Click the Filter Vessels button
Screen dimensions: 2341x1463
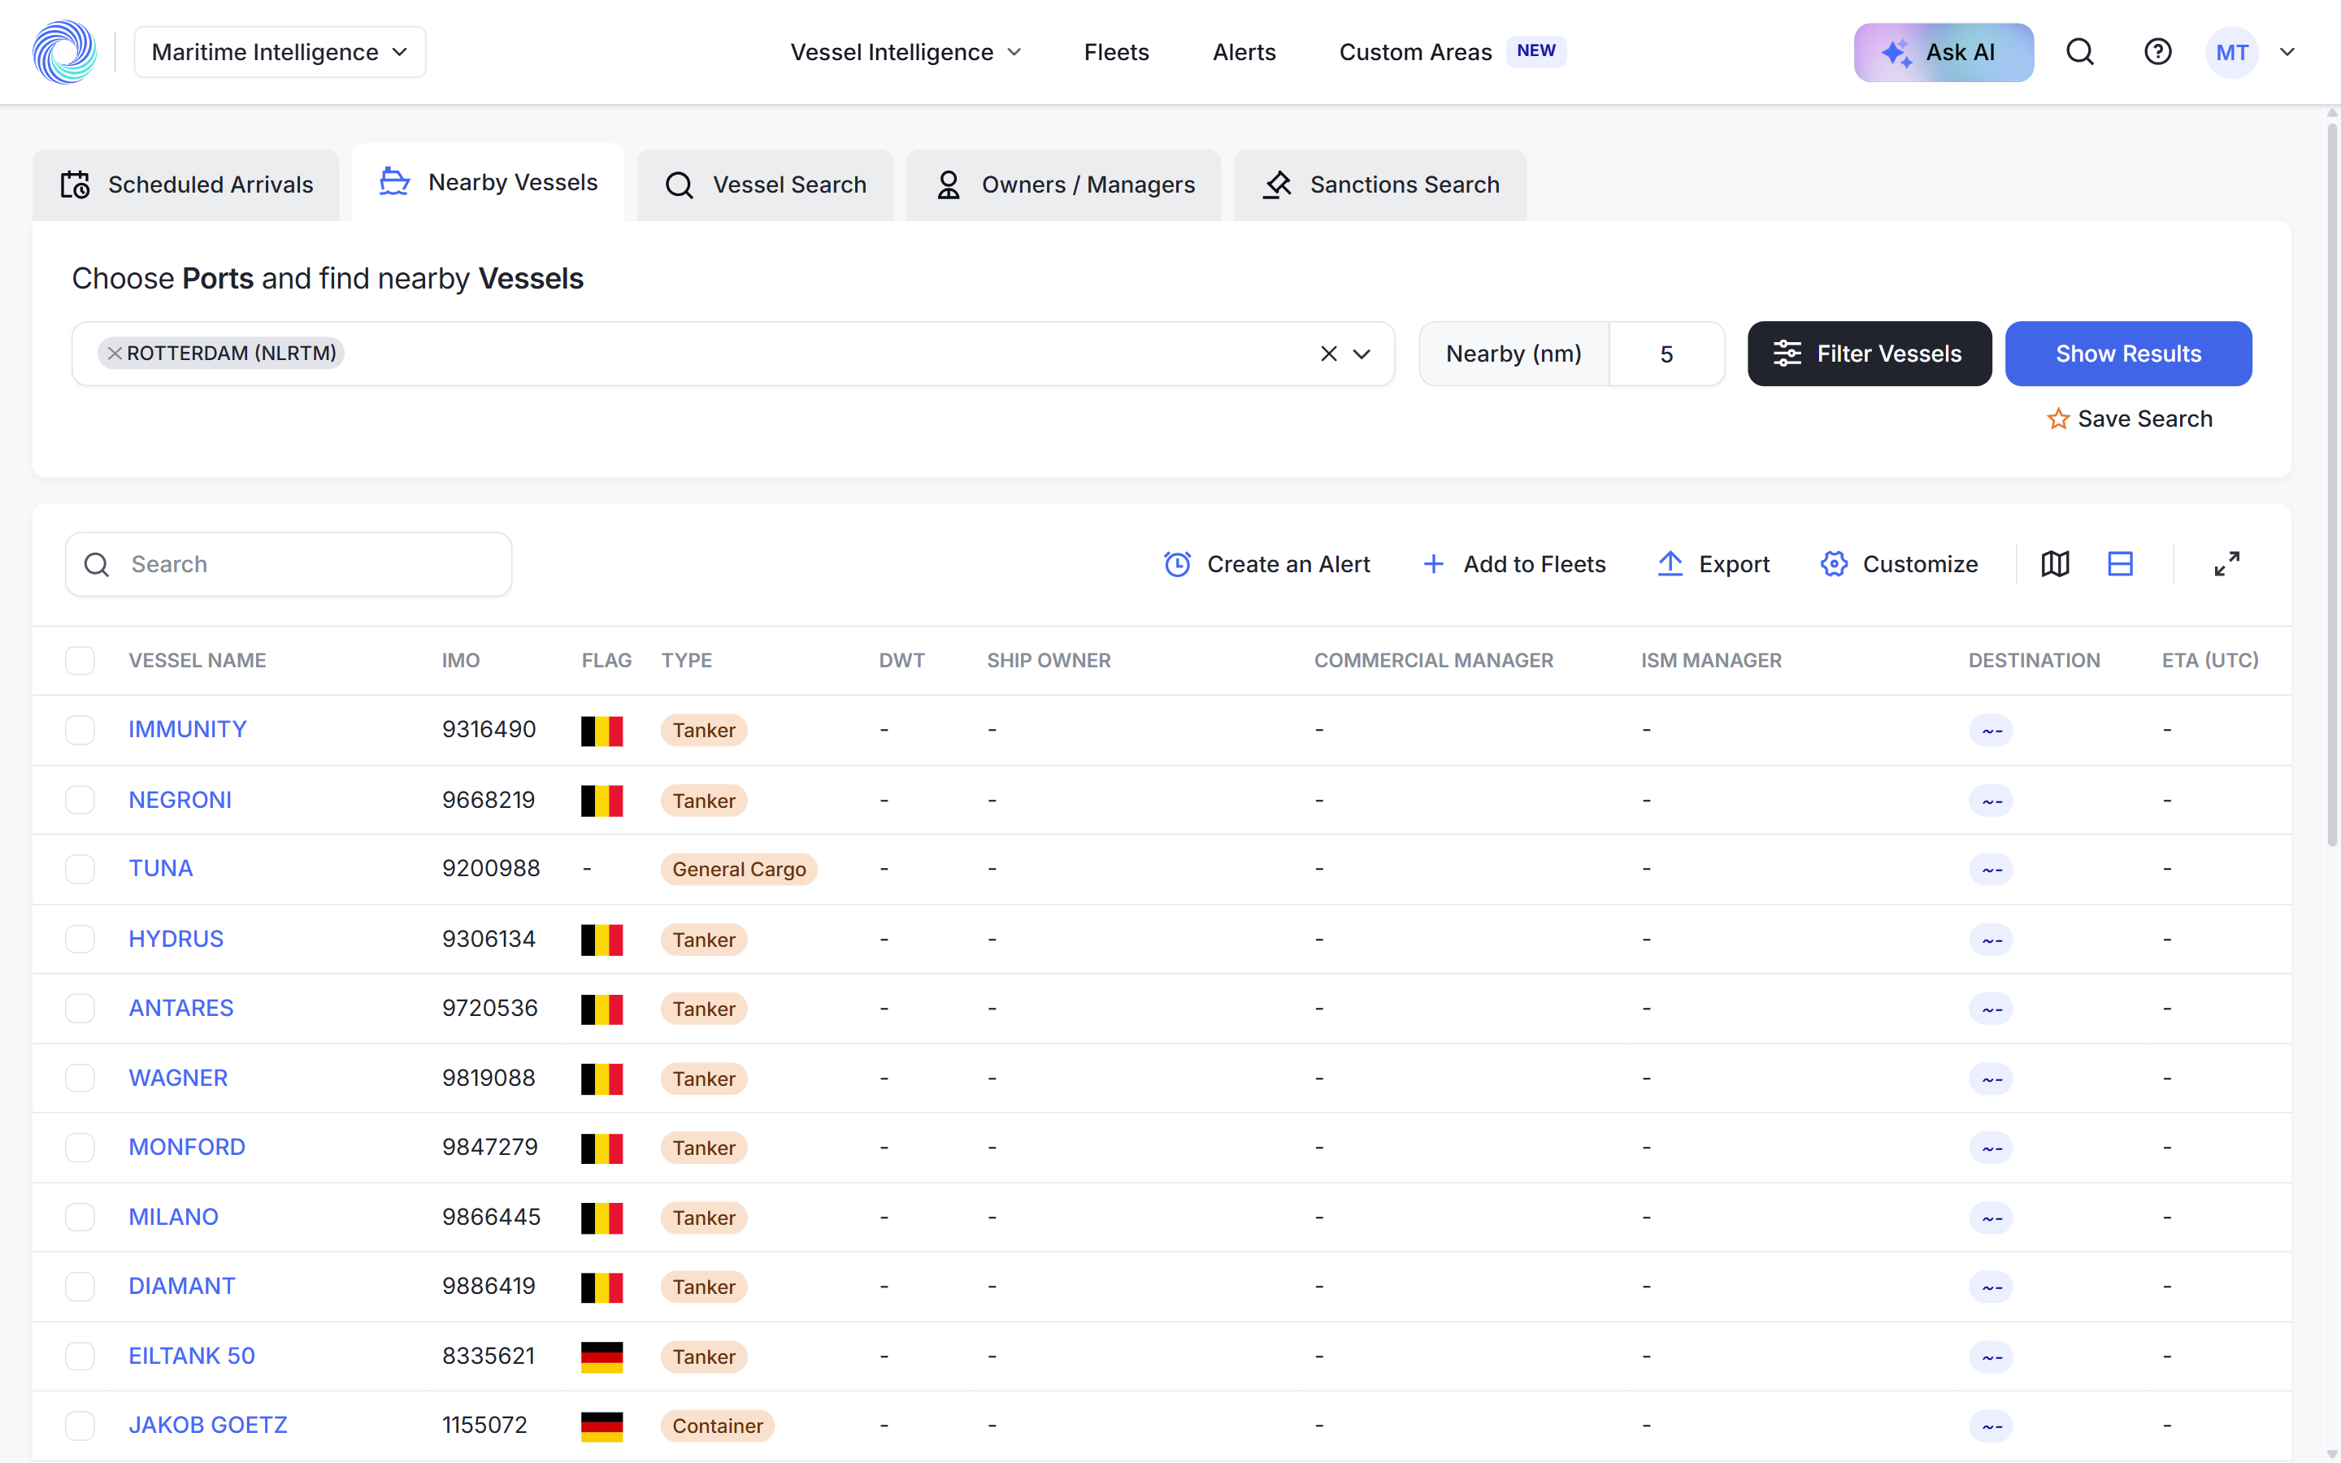[1869, 354]
